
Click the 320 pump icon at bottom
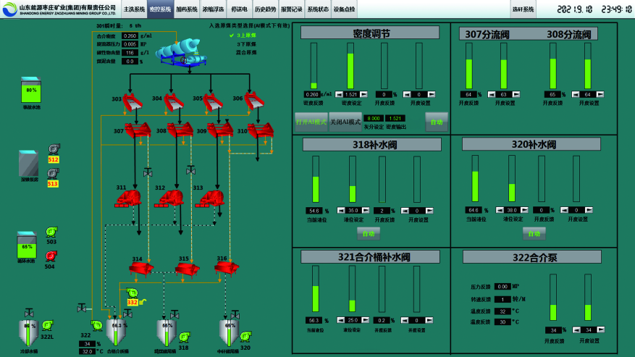click(244, 336)
